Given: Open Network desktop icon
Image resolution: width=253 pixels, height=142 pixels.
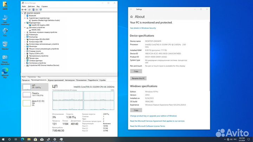Looking at the screenshot, I should tap(5, 32).
